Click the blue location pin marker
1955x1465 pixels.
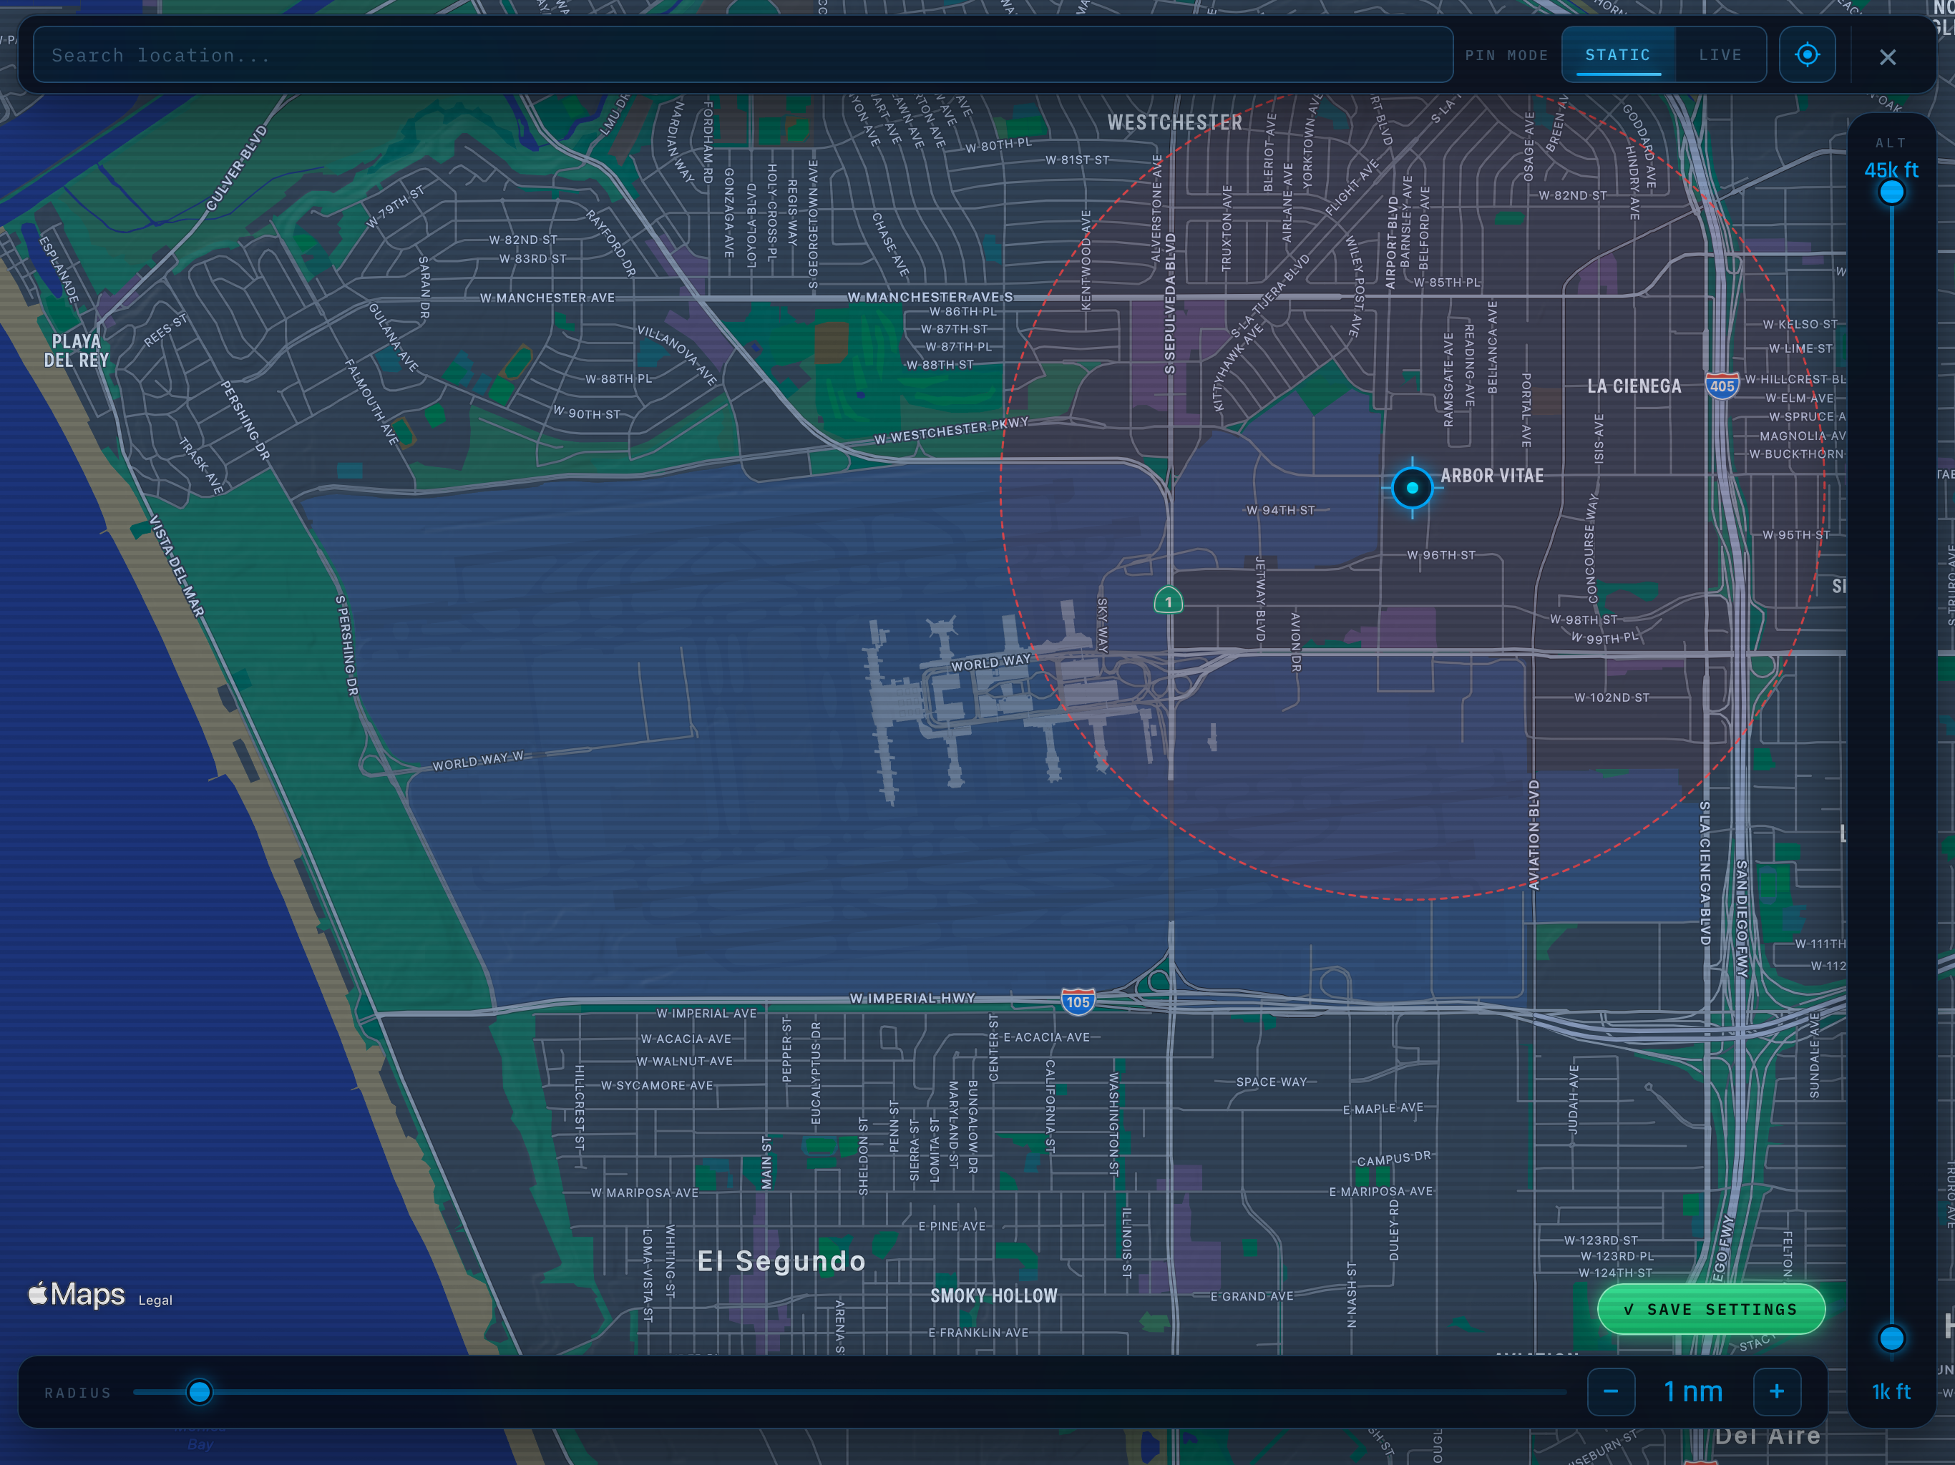click(x=1413, y=488)
